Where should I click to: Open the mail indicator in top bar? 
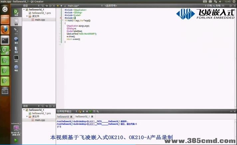pyautogui.click(x=210, y=2)
